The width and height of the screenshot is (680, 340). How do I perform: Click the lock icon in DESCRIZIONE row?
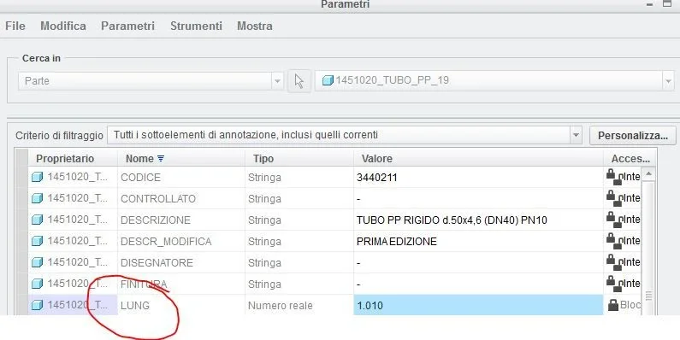pyautogui.click(x=613, y=219)
